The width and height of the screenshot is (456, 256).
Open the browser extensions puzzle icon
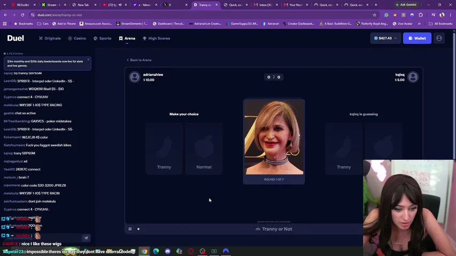[421, 15]
